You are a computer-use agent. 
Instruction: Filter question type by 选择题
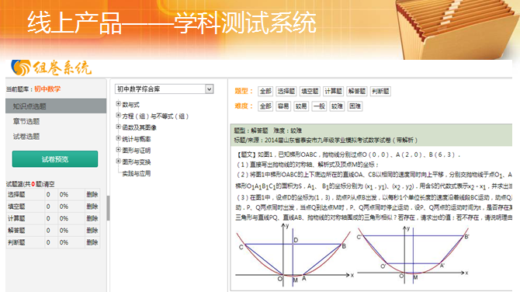pyautogui.click(x=286, y=91)
